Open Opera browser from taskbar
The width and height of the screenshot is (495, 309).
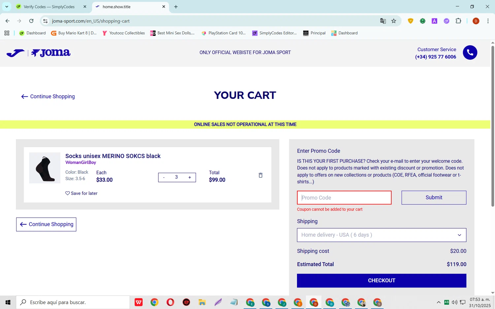click(170, 302)
